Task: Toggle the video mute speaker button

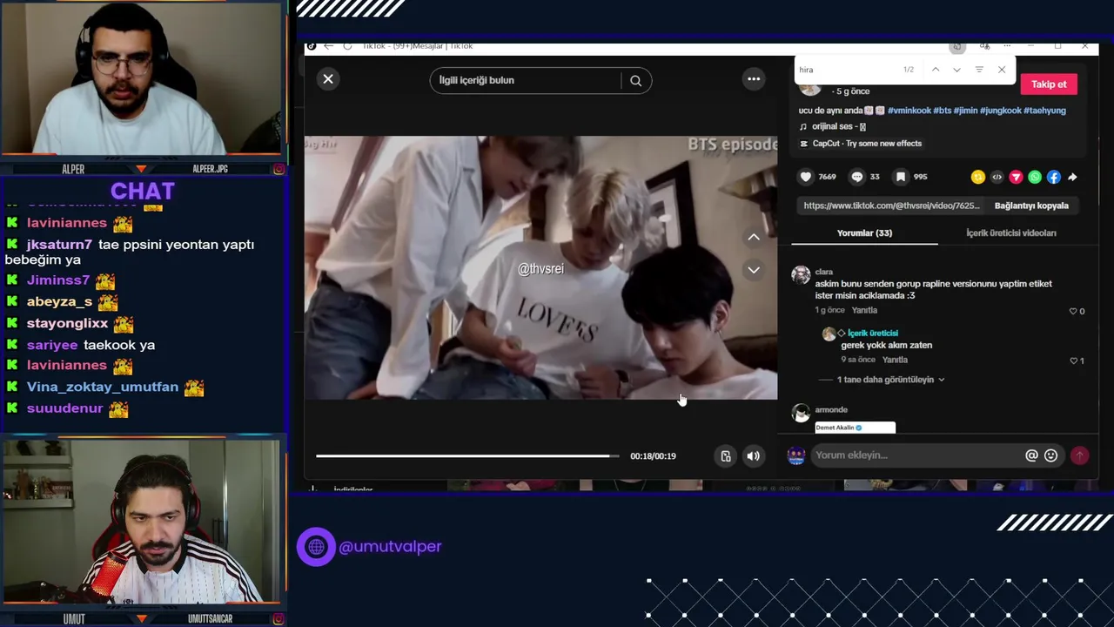Action: click(754, 456)
